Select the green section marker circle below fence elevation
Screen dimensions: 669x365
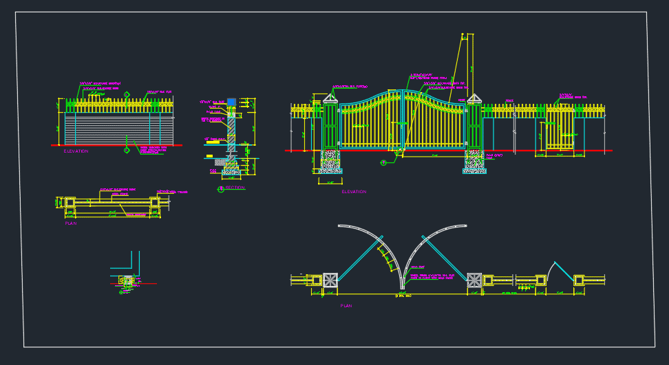tap(127, 150)
